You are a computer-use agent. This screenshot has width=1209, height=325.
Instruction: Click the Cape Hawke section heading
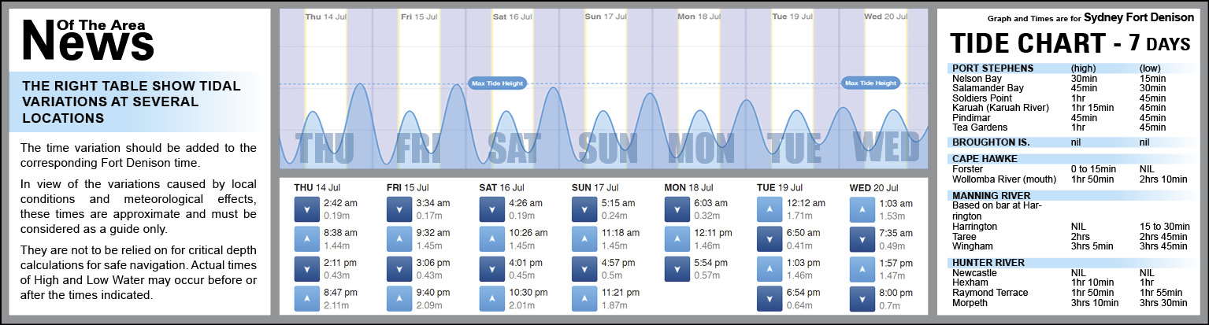[x=985, y=159]
